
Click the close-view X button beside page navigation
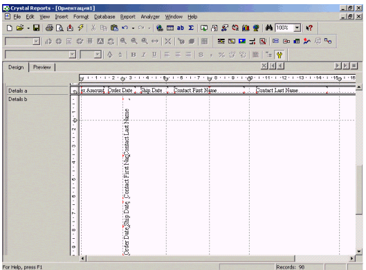click(264, 66)
